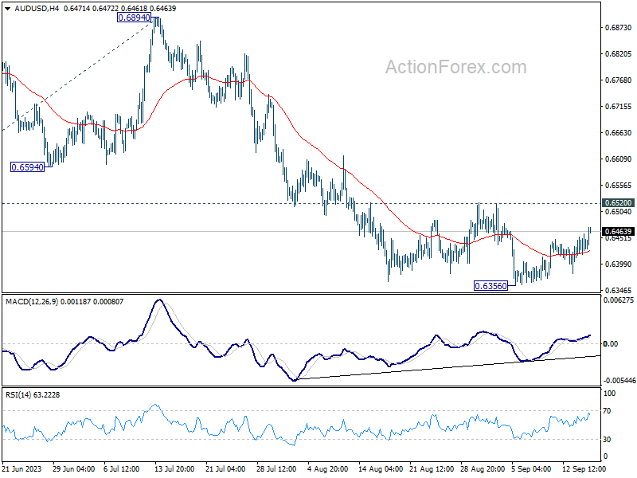Click the AUDUSD,H4 chart title text
The height and width of the screenshot is (478, 637).
click(37, 9)
